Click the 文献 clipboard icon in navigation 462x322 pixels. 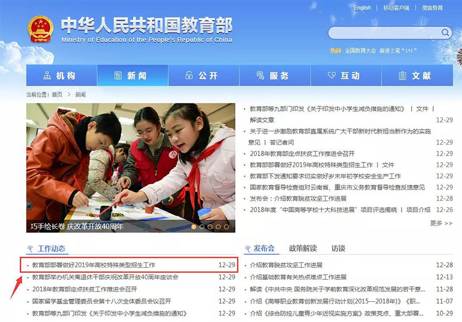click(403, 76)
